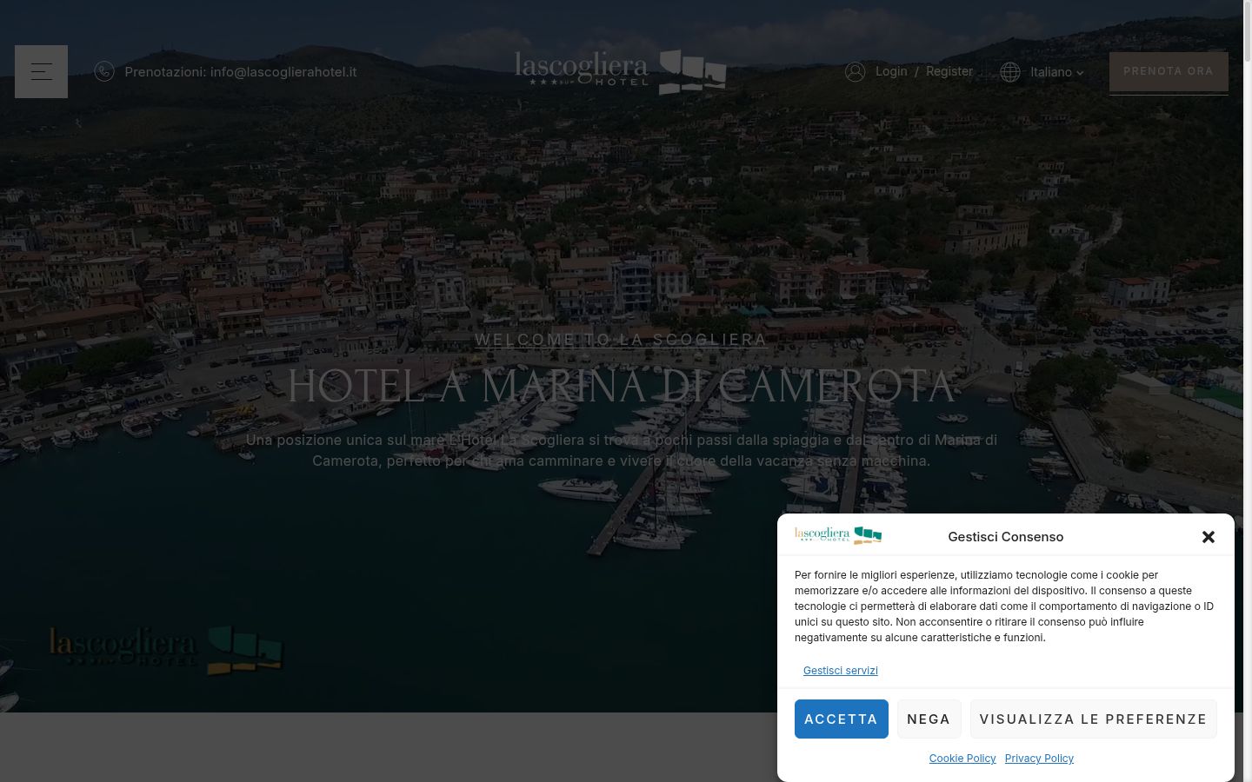This screenshot has width=1252, height=782.
Task: Open the Cookie Policy link
Action: (x=962, y=759)
